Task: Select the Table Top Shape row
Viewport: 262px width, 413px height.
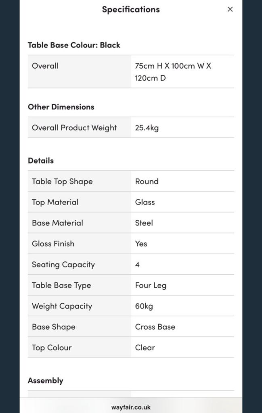Action: (62, 181)
